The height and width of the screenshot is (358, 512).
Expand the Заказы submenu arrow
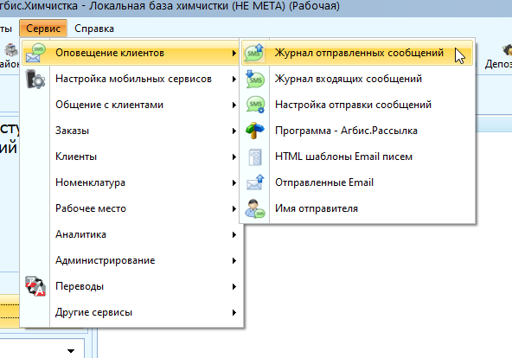[234, 131]
